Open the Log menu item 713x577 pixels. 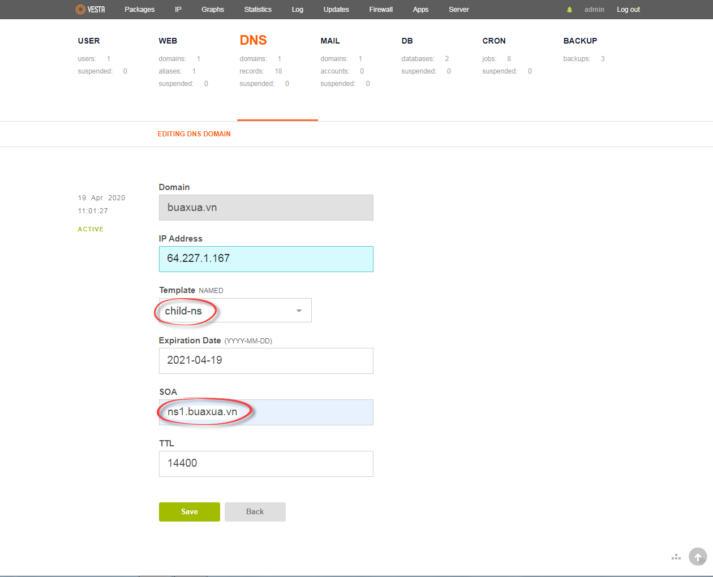[298, 10]
